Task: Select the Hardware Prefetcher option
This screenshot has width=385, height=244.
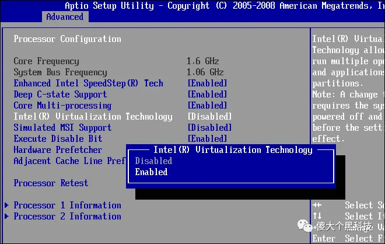Action: click(58, 149)
